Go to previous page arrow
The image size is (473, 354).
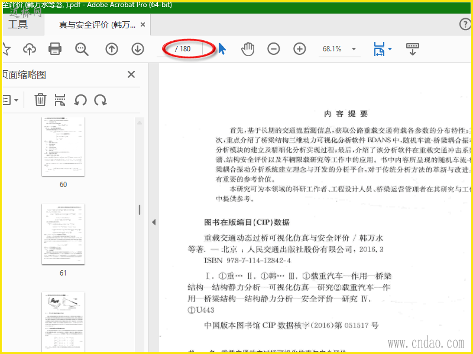112,49
